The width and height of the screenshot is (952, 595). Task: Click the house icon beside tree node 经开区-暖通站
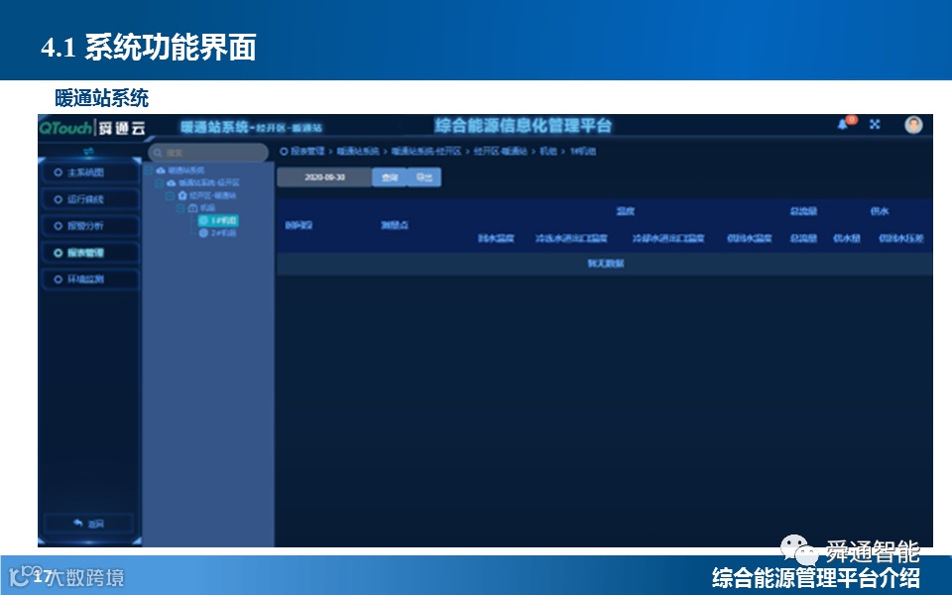(x=182, y=195)
